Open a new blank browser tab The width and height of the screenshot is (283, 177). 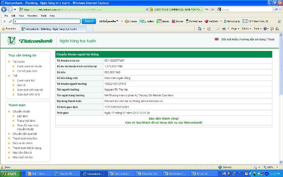89,29
